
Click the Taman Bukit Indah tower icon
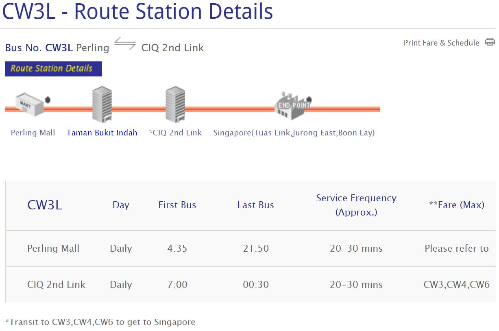click(102, 104)
